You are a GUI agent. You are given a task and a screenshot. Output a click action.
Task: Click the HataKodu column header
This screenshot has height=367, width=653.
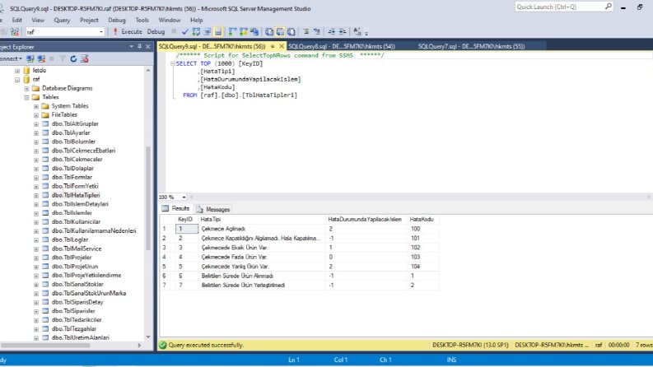tap(422, 219)
